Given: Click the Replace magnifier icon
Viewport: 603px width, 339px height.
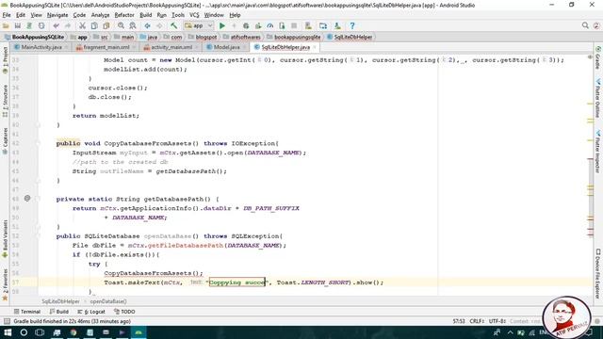Looking at the screenshot, I should click(x=133, y=25).
